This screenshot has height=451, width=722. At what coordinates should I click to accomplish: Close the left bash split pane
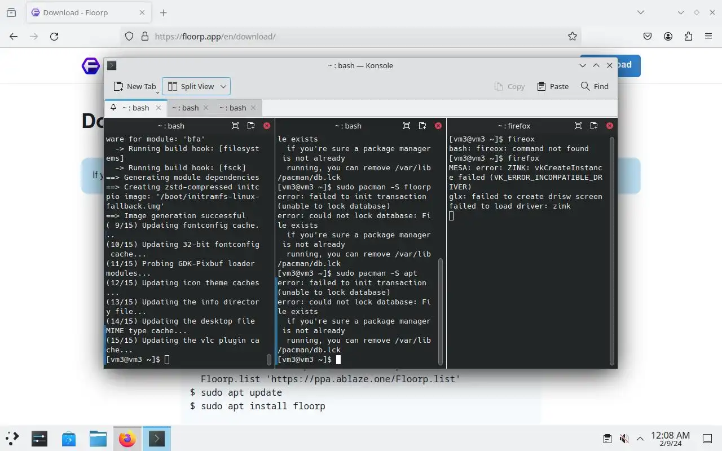pyautogui.click(x=267, y=126)
